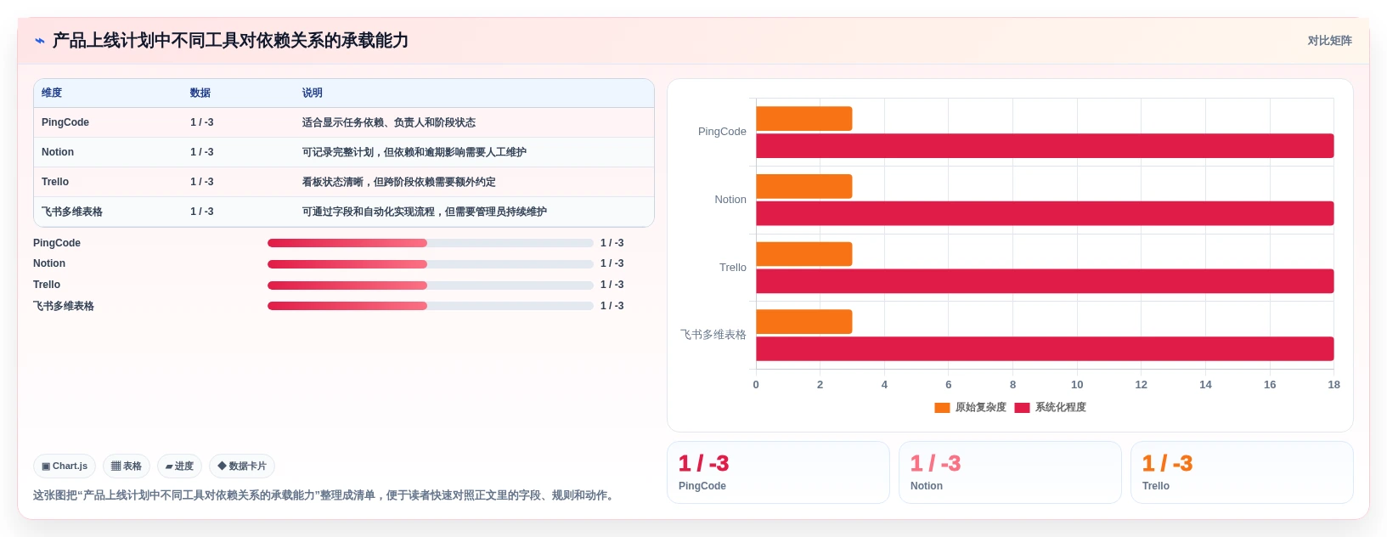Click the 飞书多维表格 chart axis label

(713, 335)
